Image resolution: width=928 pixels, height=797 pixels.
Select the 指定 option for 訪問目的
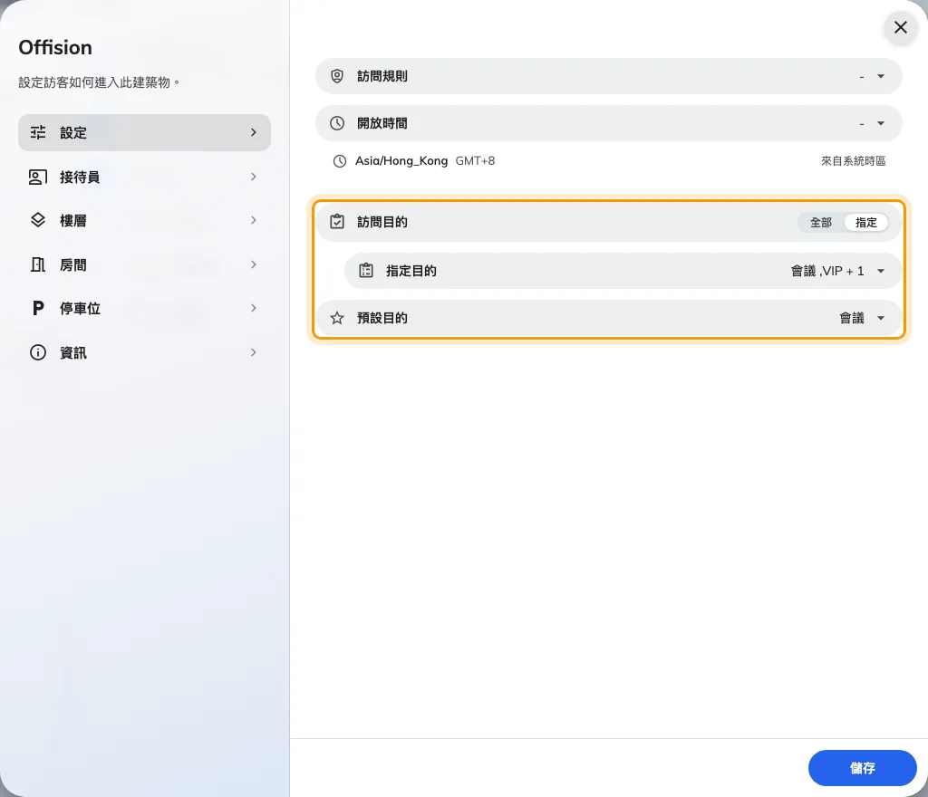865,222
